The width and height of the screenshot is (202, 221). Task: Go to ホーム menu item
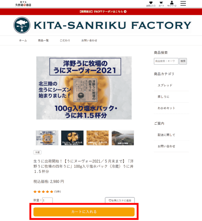23,40
